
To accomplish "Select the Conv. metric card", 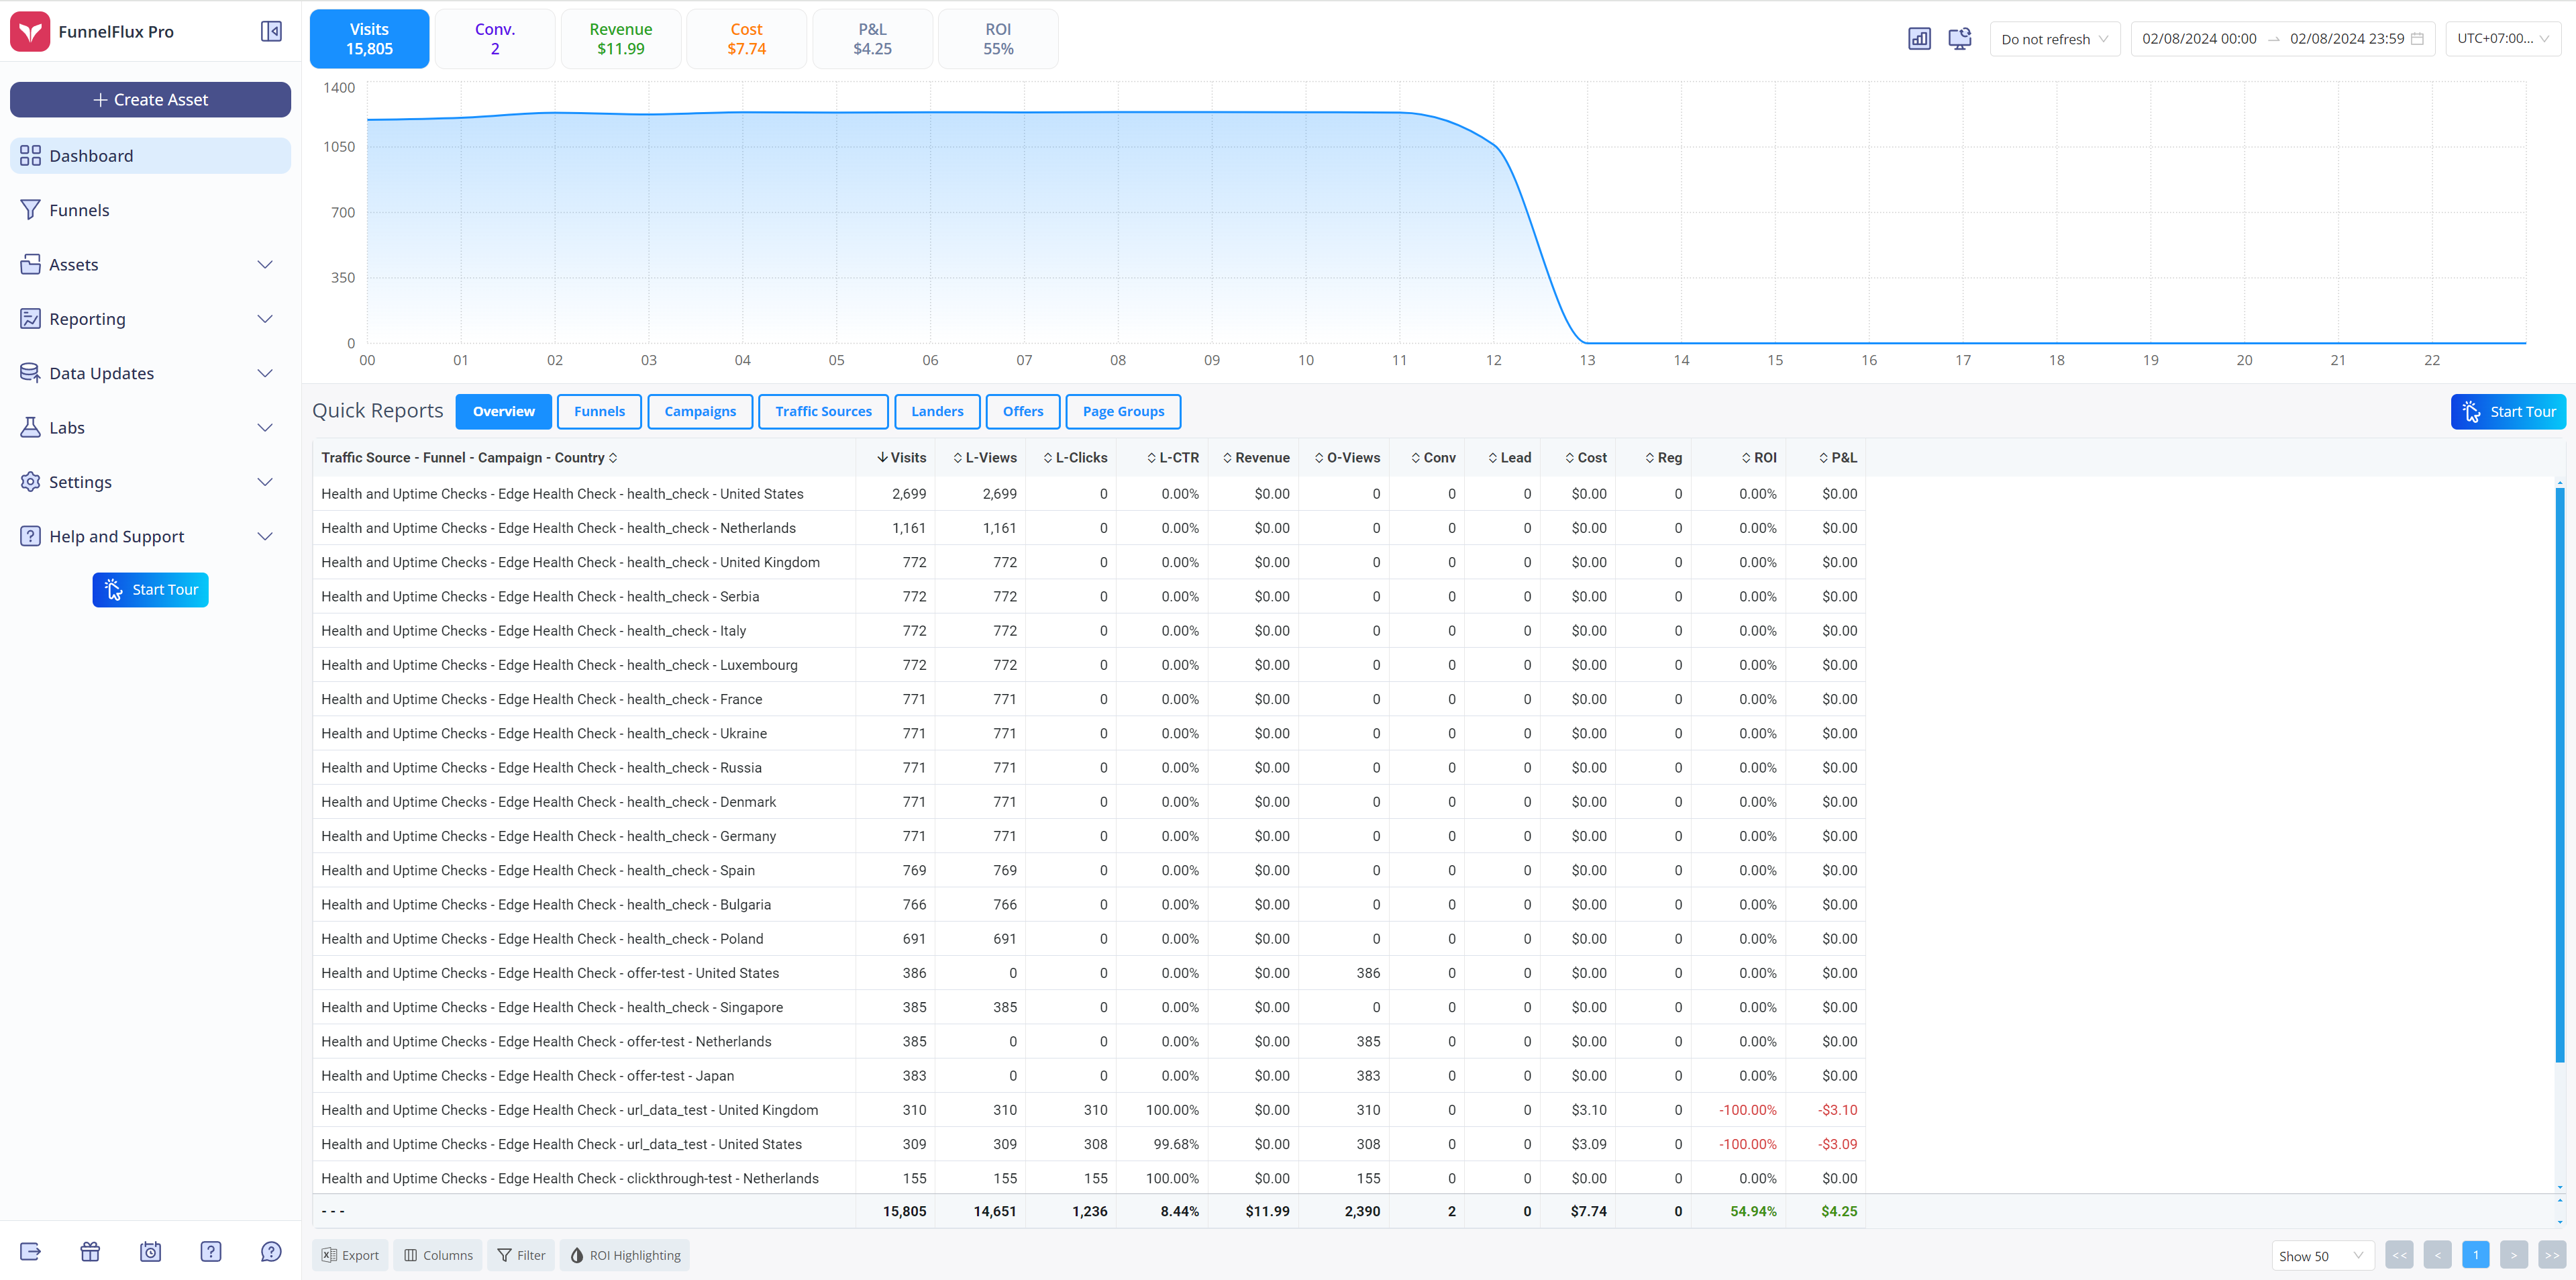I will (495, 38).
